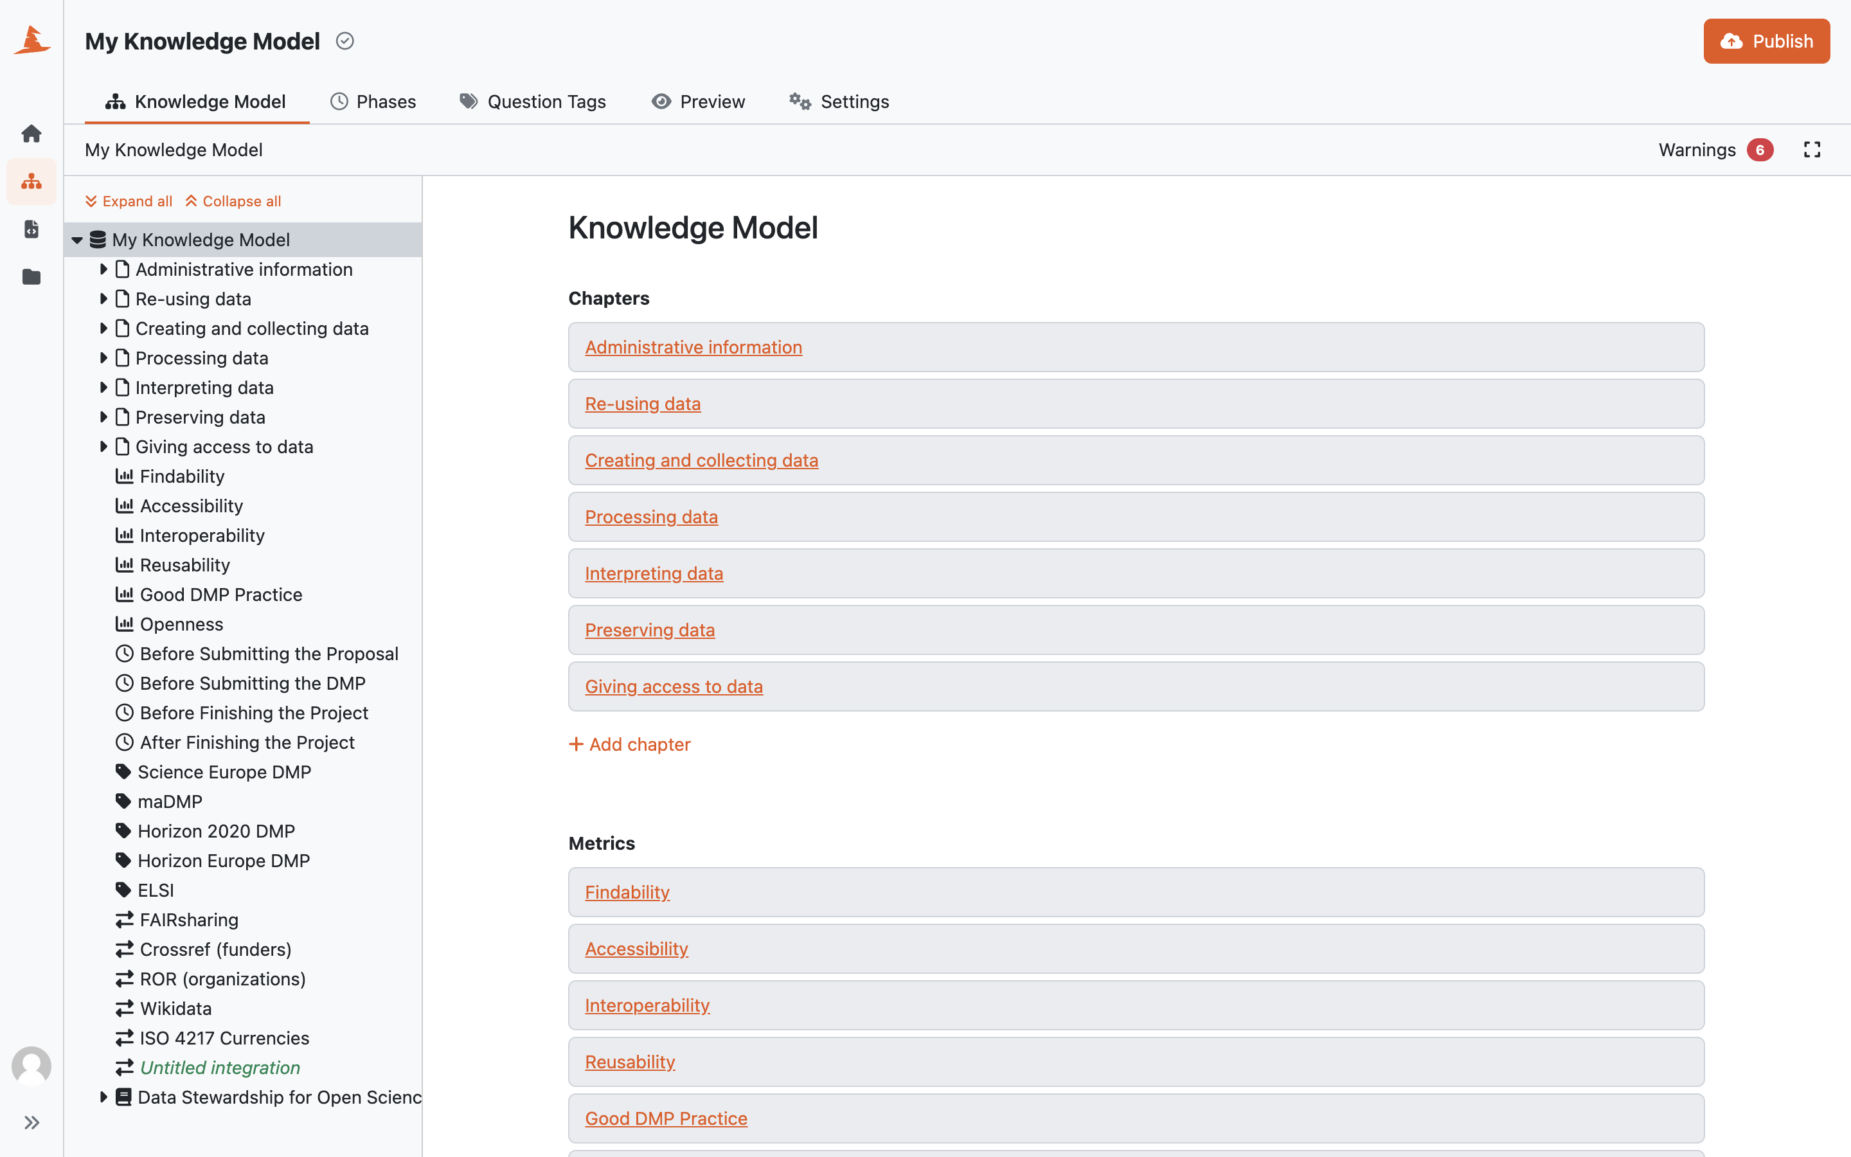Switch to the Phases tab
1851x1157 pixels.
point(373,102)
